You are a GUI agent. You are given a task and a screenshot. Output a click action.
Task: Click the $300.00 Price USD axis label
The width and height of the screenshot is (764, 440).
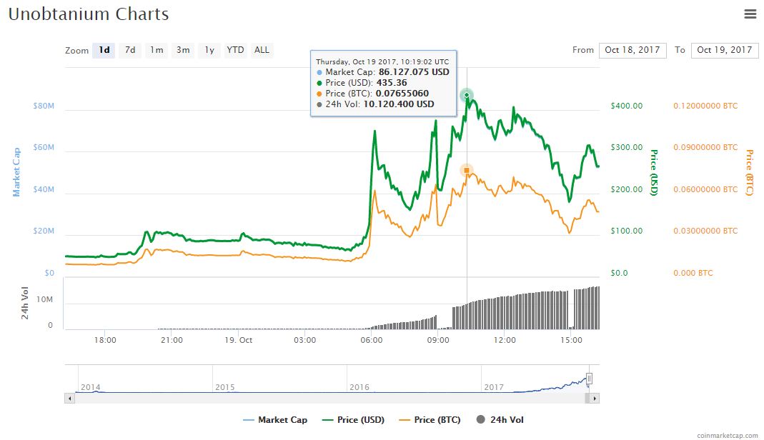(x=627, y=147)
